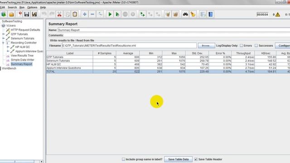Click the Save Table Data button

(178, 159)
